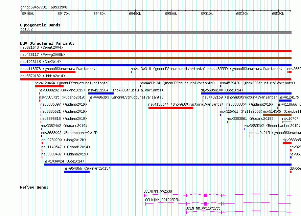Open nsv821643 (Sebat2004) label

tap(42, 47)
